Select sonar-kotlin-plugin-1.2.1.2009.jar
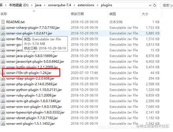Screen dimensions: 173x132 tap(32, 67)
